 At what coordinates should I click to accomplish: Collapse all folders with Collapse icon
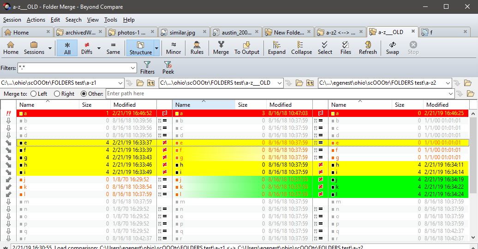pos(301,48)
